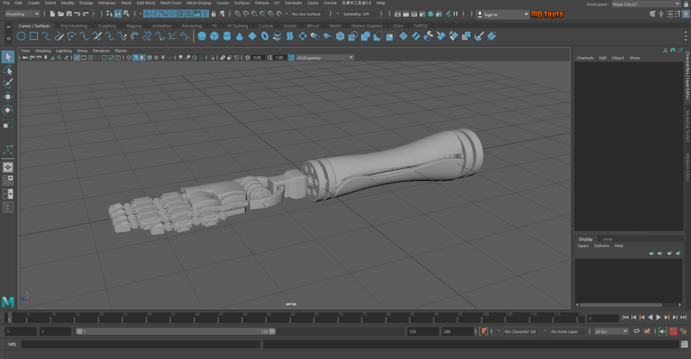Open the Modeling menu set dropdown

[22, 14]
